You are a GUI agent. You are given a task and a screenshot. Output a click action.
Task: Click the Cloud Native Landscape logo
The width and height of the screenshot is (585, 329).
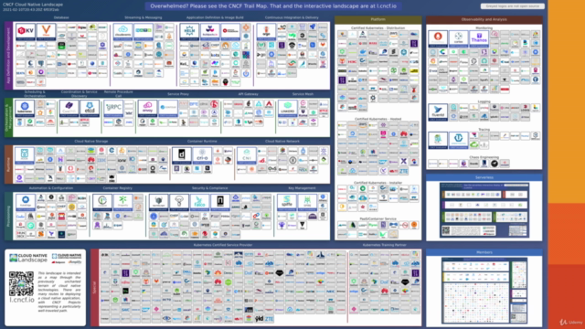(28, 258)
